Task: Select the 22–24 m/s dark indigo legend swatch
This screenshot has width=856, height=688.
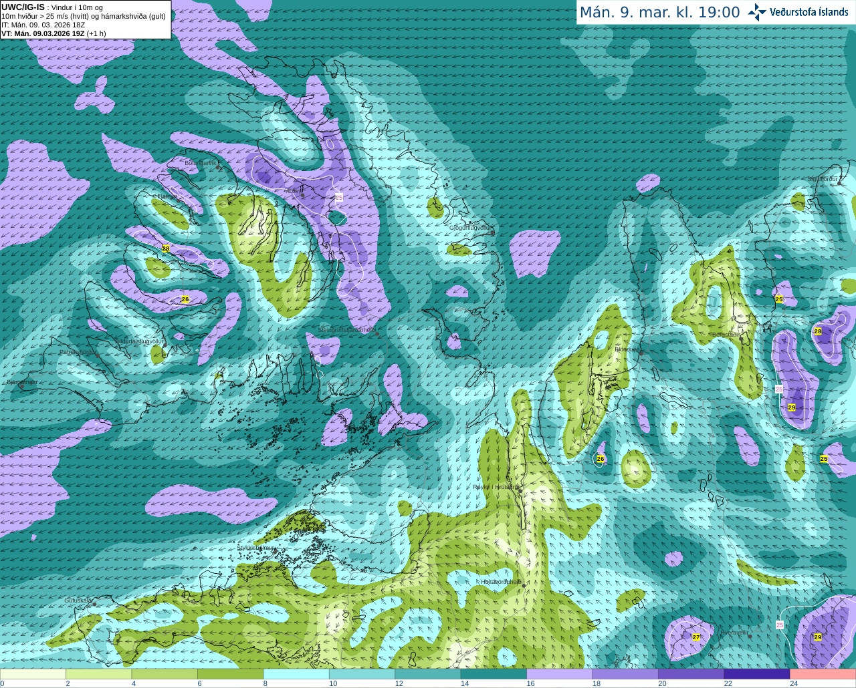Action: pyautogui.click(x=757, y=674)
